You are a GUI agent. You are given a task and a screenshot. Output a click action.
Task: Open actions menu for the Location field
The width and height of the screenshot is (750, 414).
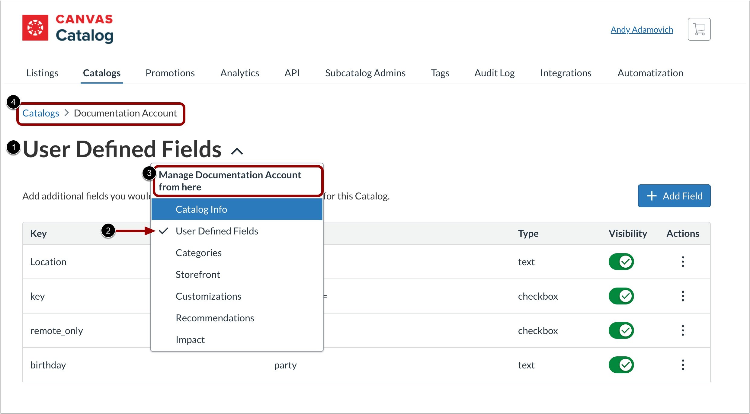click(683, 262)
